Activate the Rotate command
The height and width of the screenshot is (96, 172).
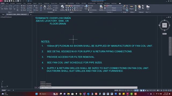pos(30,6)
